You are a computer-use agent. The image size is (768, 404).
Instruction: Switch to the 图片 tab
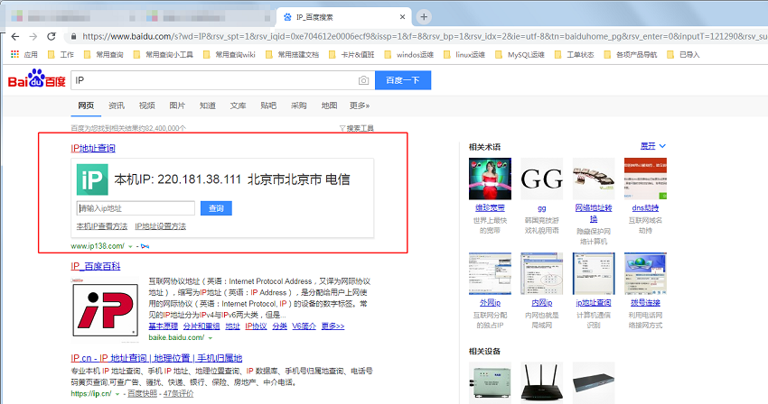tap(177, 106)
